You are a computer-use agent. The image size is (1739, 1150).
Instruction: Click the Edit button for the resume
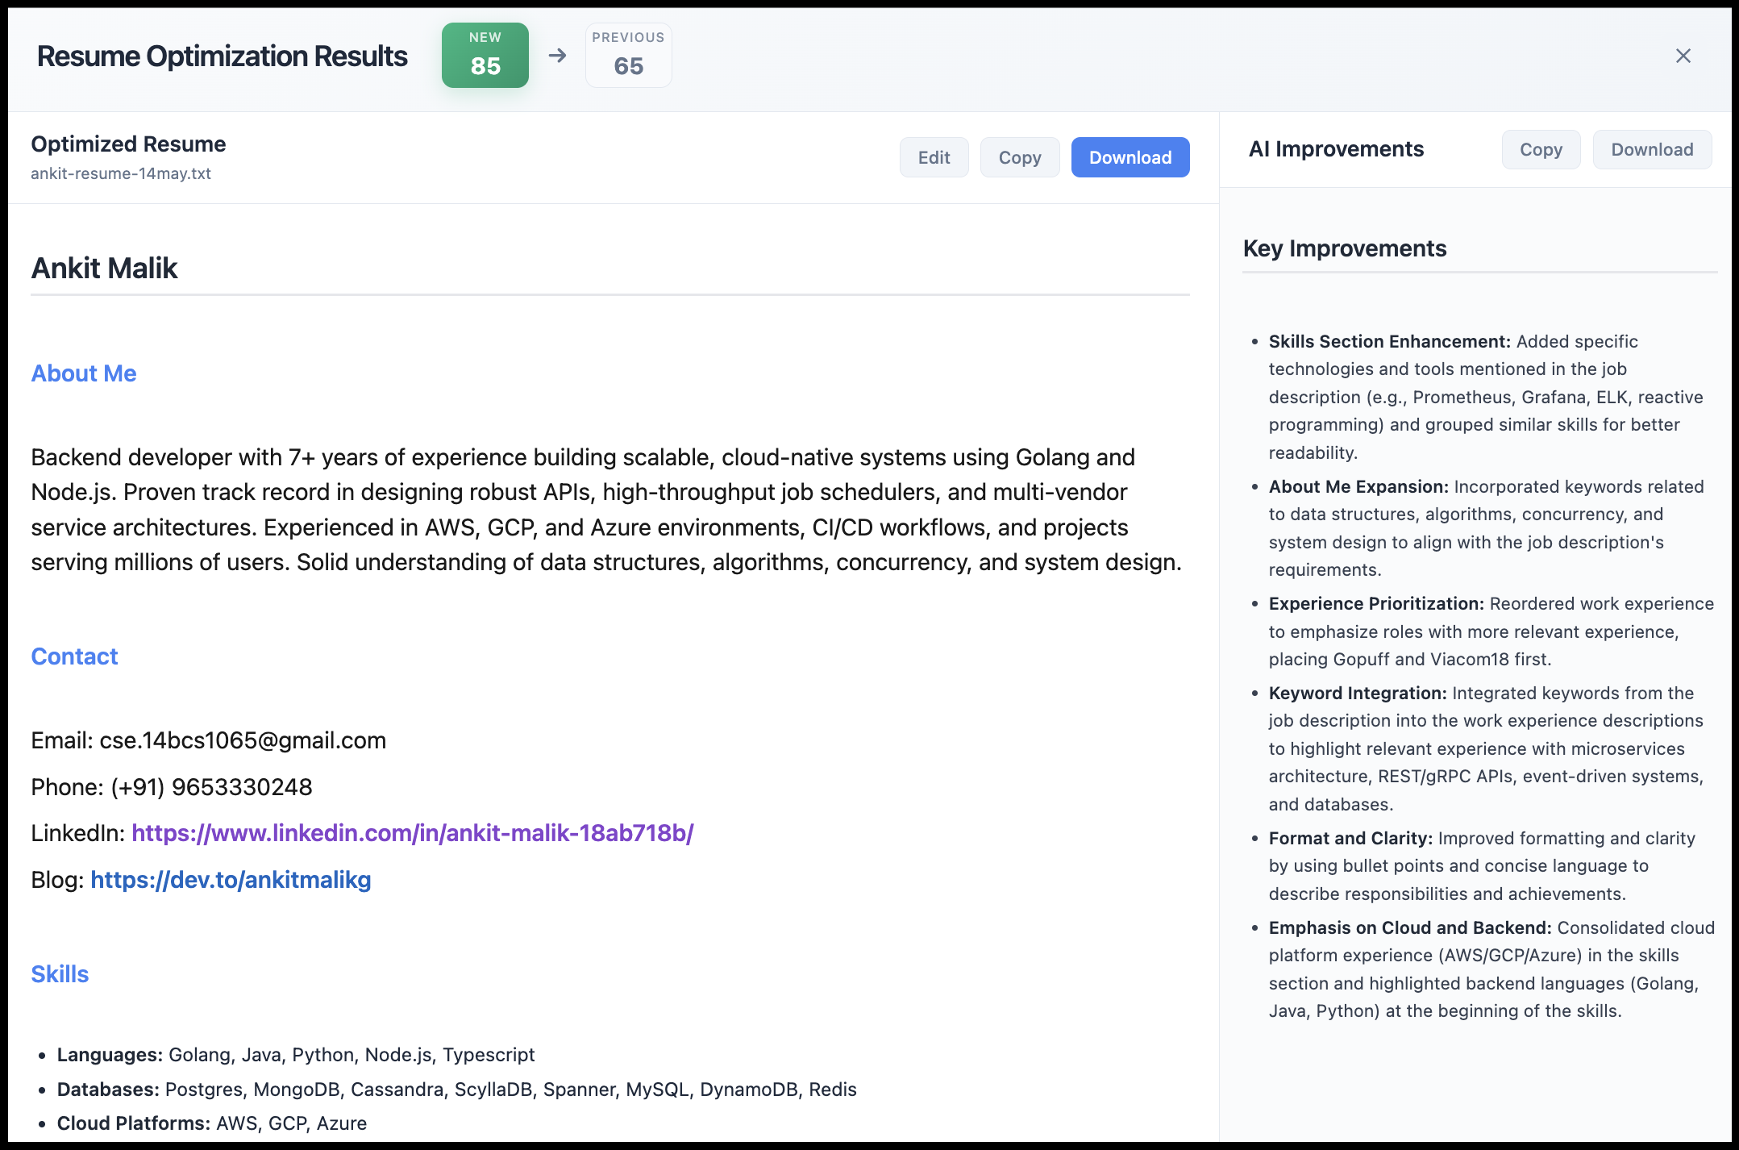(x=934, y=157)
